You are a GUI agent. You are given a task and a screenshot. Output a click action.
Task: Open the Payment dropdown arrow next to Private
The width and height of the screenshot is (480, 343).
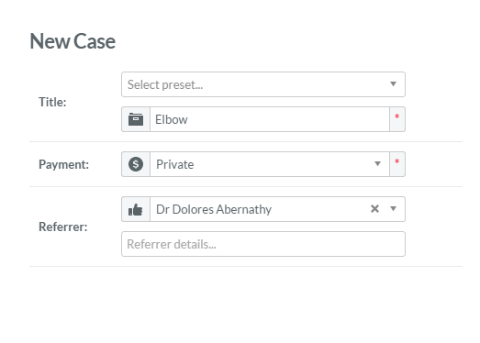[x=378, y=164]
